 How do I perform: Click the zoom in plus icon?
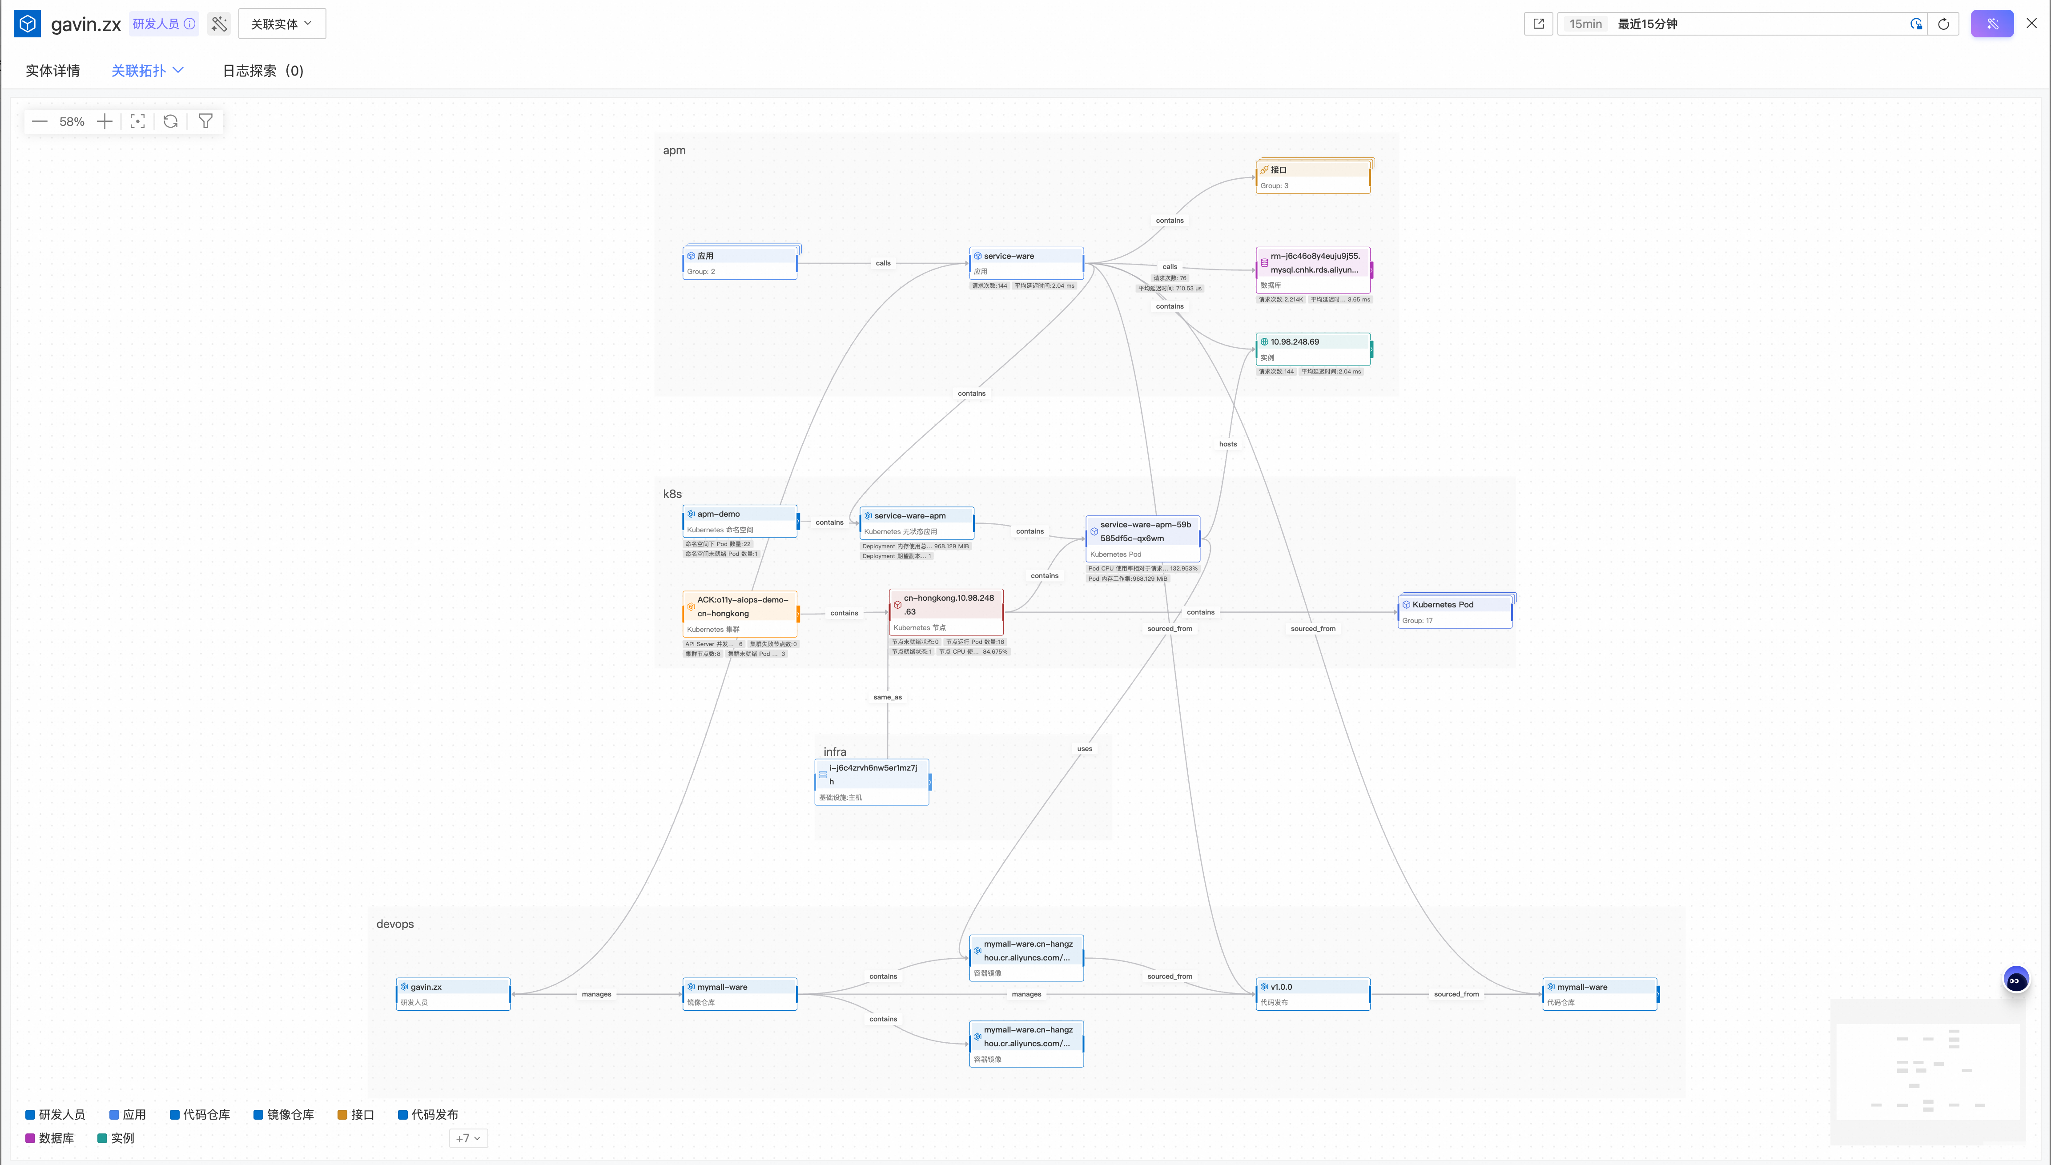(x=104, y=122)
